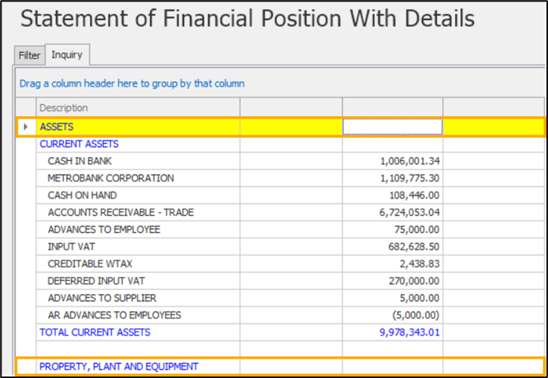Click the 'Drag a column header here' group panel
This screenshot has height=378, width=548.
[280, 83]
